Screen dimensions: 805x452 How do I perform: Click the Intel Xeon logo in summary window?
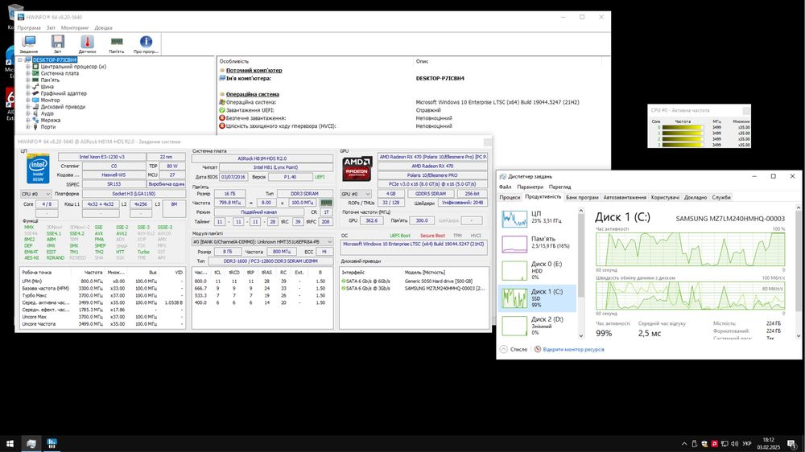[38, 168]
